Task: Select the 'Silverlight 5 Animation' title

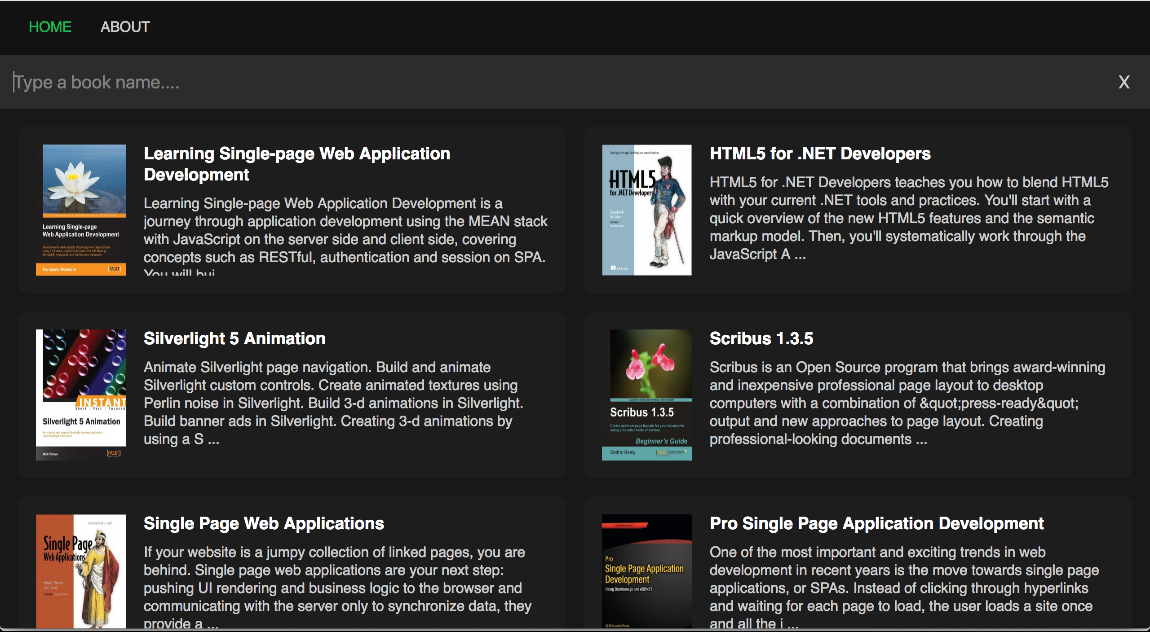Action: tap(234, 338)
